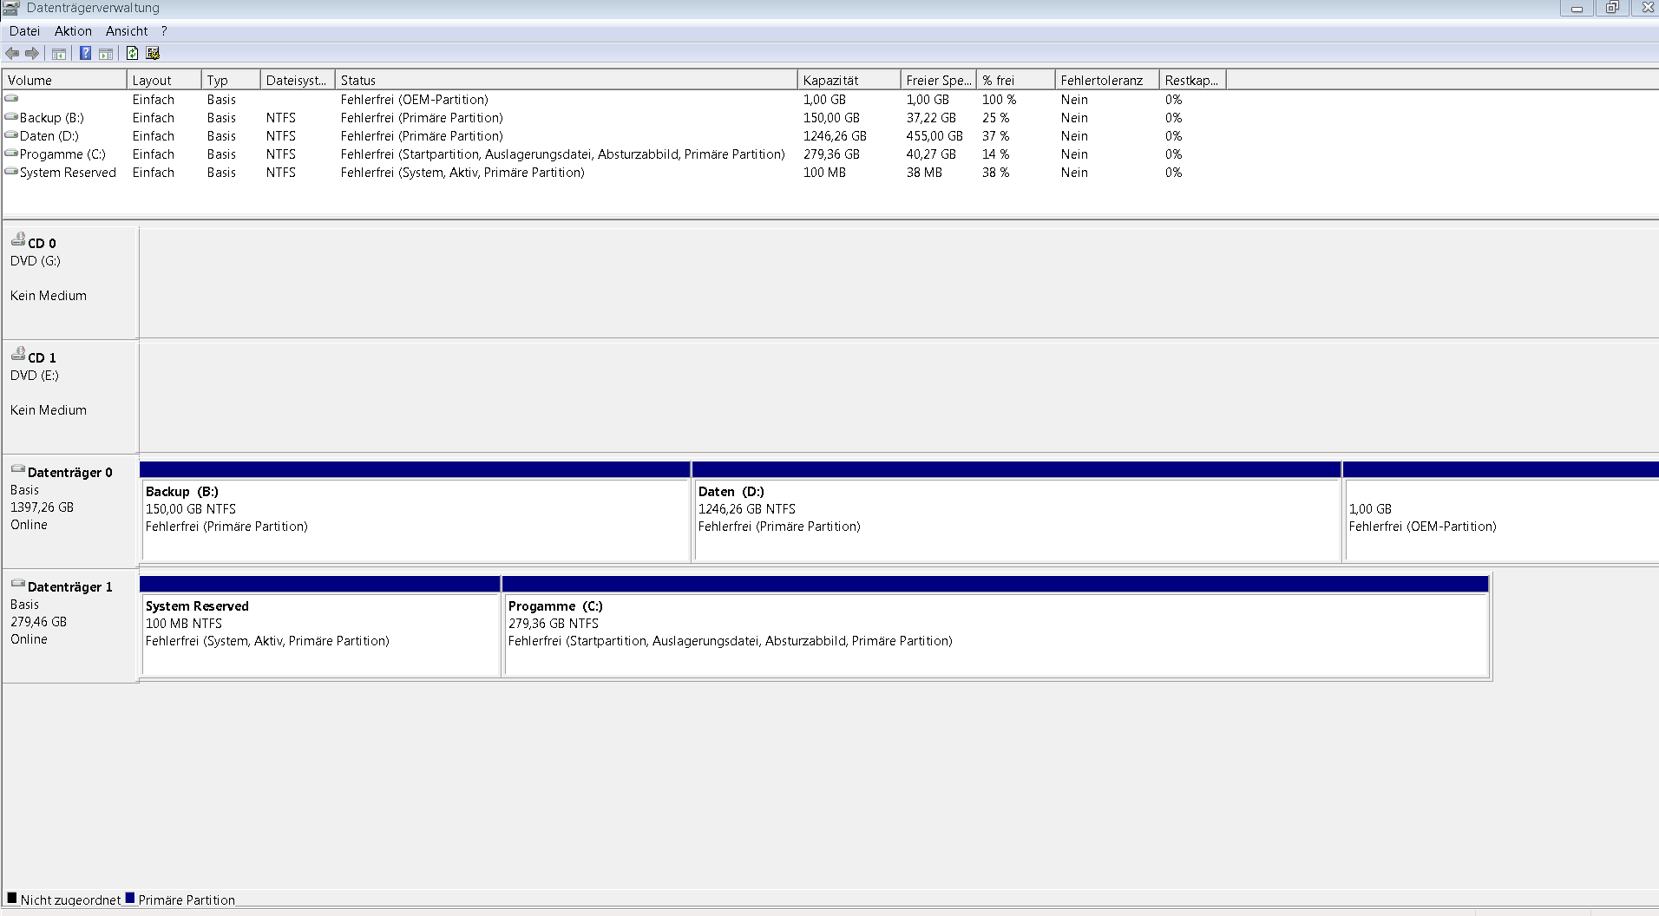Click the 38 MB free space cell
1659x916 pixels.
click(x=924, y=173)
